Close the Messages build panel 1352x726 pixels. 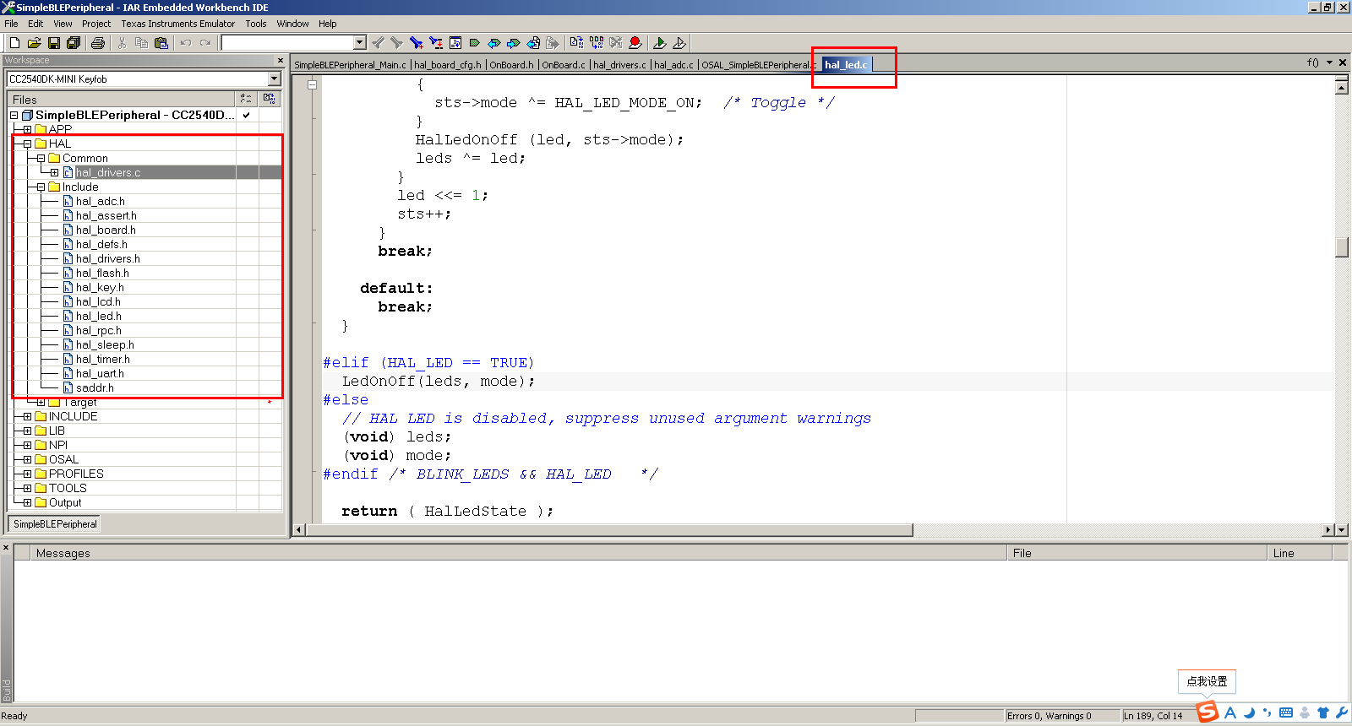6,548
